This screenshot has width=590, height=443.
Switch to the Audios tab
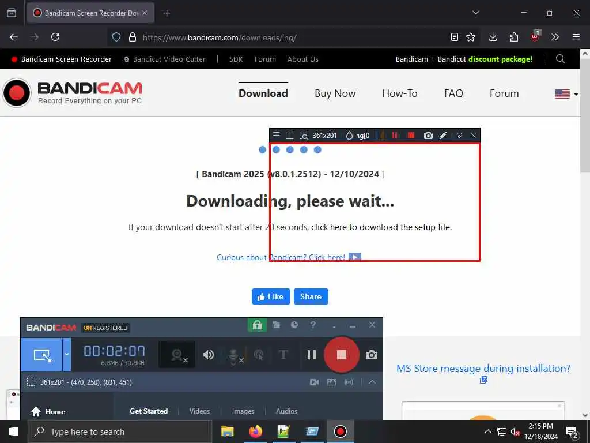pyautogui.click(x=287, y=411)
